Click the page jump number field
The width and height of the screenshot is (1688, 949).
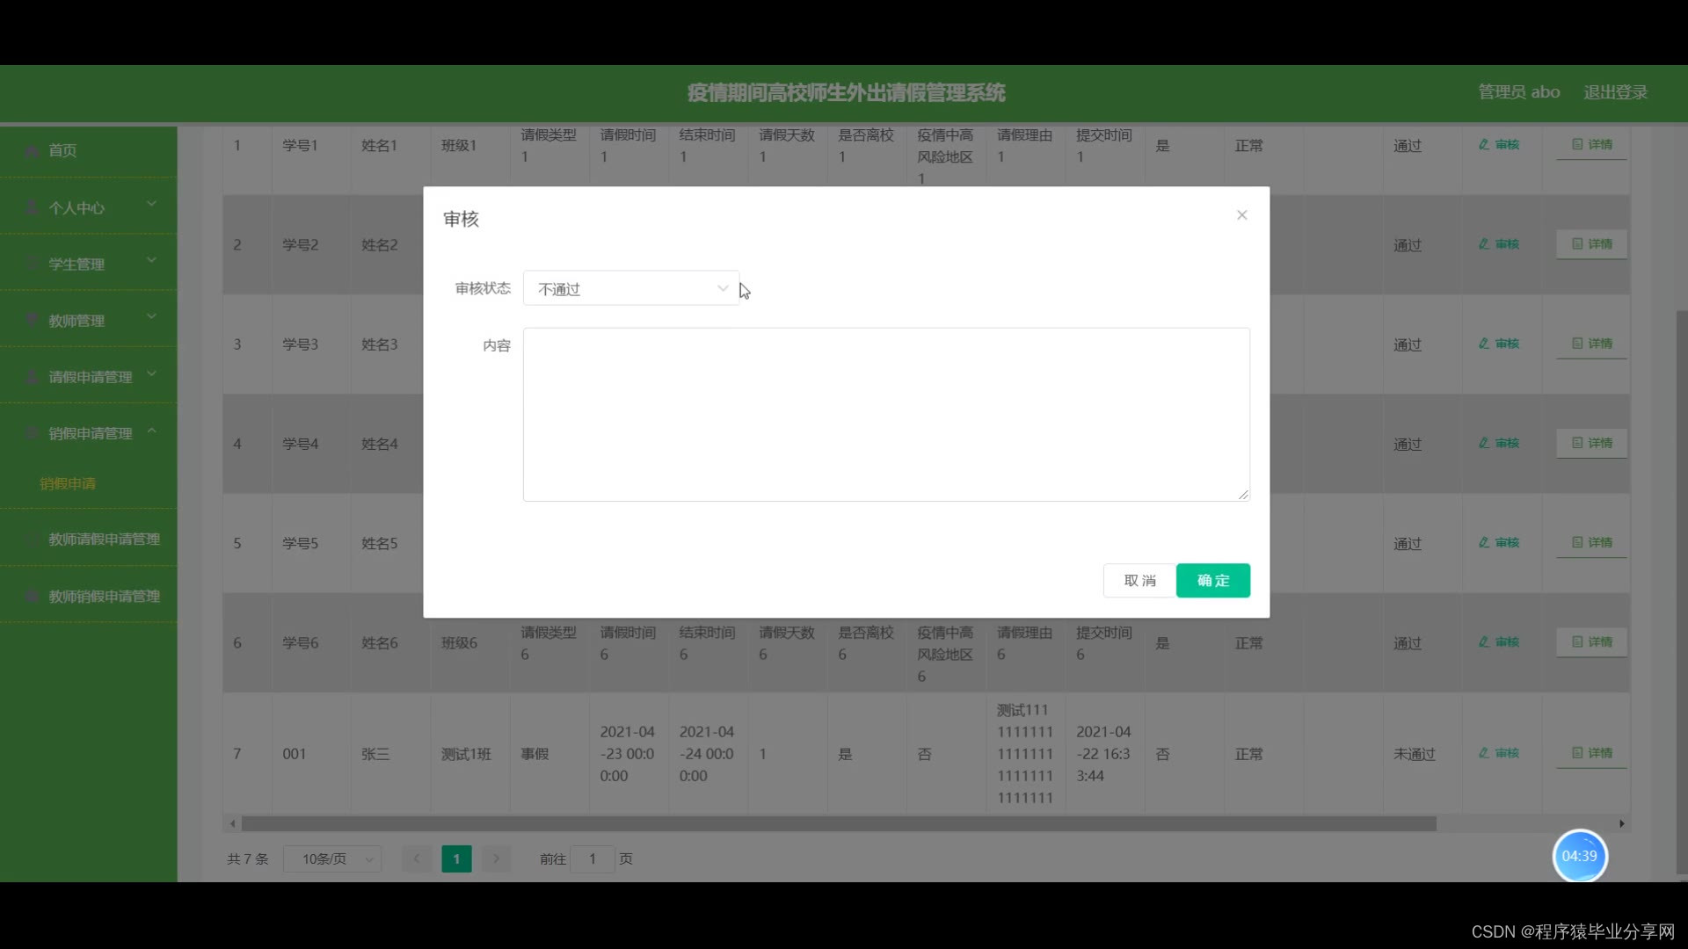coord(593,859)
